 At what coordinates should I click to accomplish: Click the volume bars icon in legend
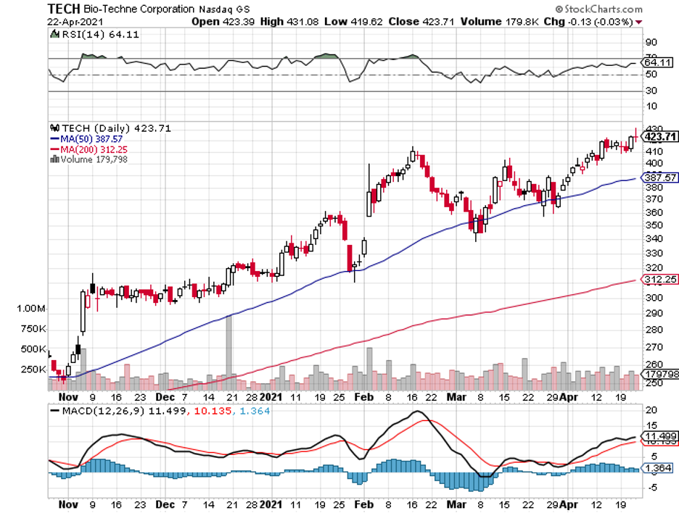click(54, 159)
